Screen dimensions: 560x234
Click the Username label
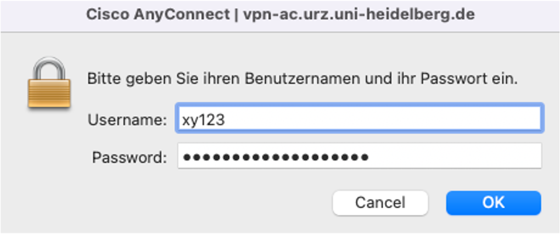(127, 120)
